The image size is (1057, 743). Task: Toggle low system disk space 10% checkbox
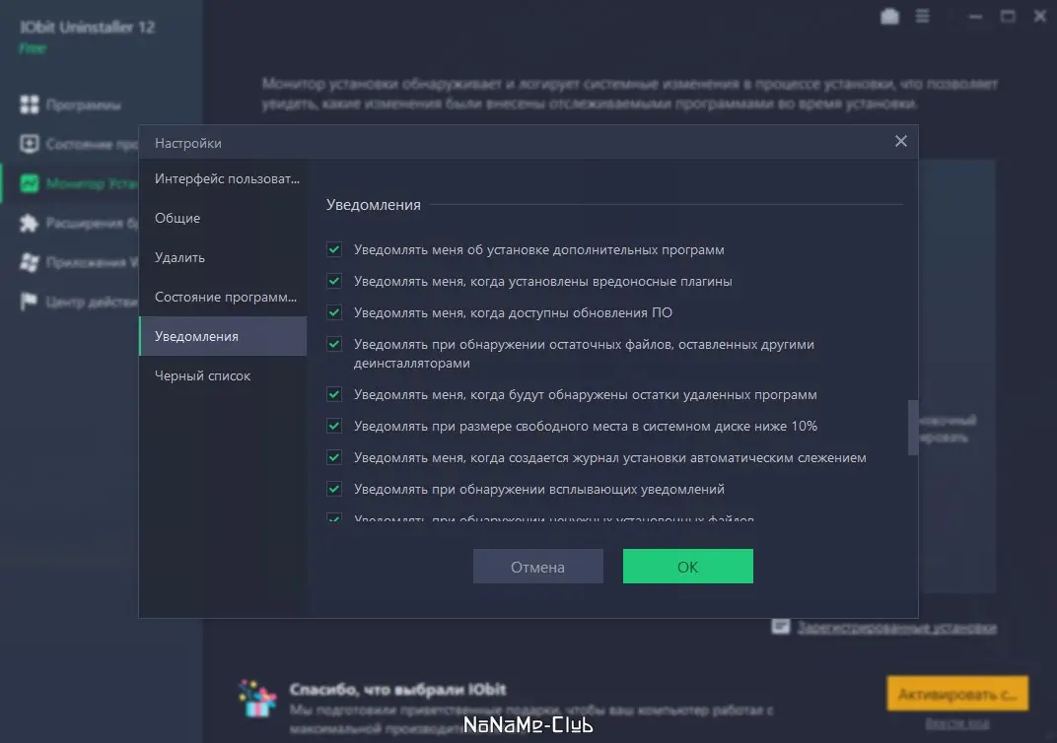coord(333,426)
